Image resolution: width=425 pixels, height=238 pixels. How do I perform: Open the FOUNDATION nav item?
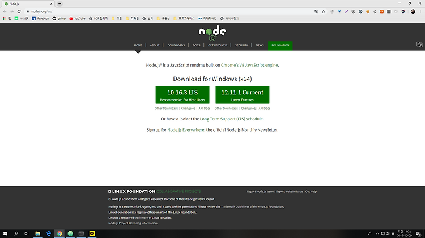[x=280, y=45]
